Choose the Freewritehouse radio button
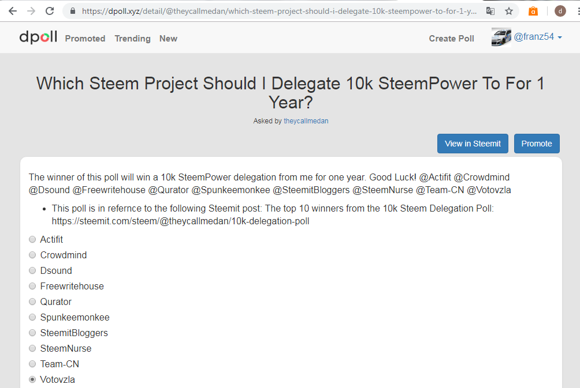This screenshot has height=388, width=580. coord(32,286)
